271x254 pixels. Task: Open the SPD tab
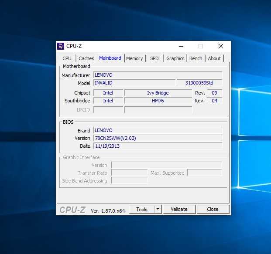(154, 58)
